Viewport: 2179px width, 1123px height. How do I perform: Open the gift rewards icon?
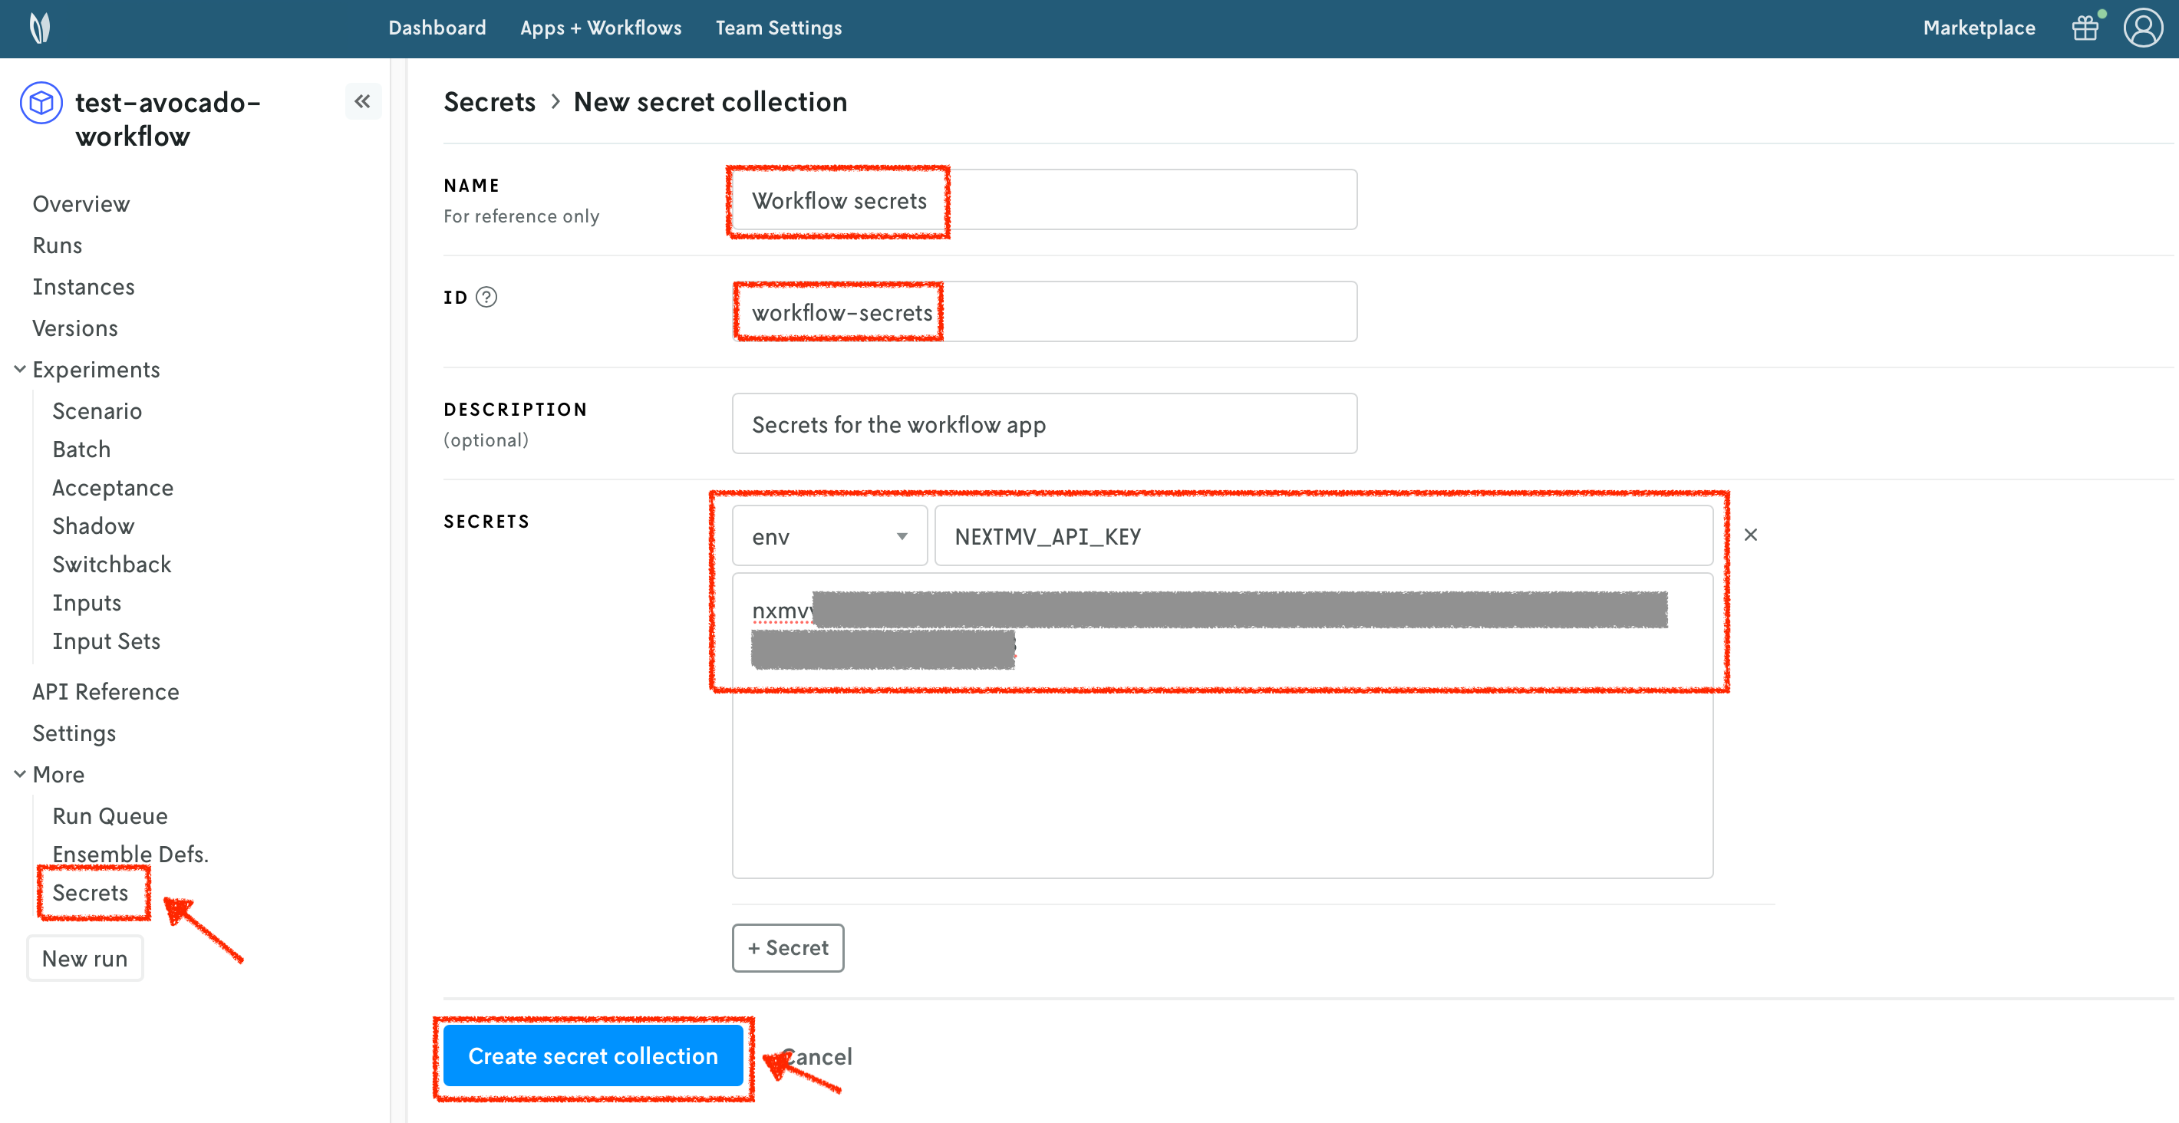click(x=2085, y=28)
